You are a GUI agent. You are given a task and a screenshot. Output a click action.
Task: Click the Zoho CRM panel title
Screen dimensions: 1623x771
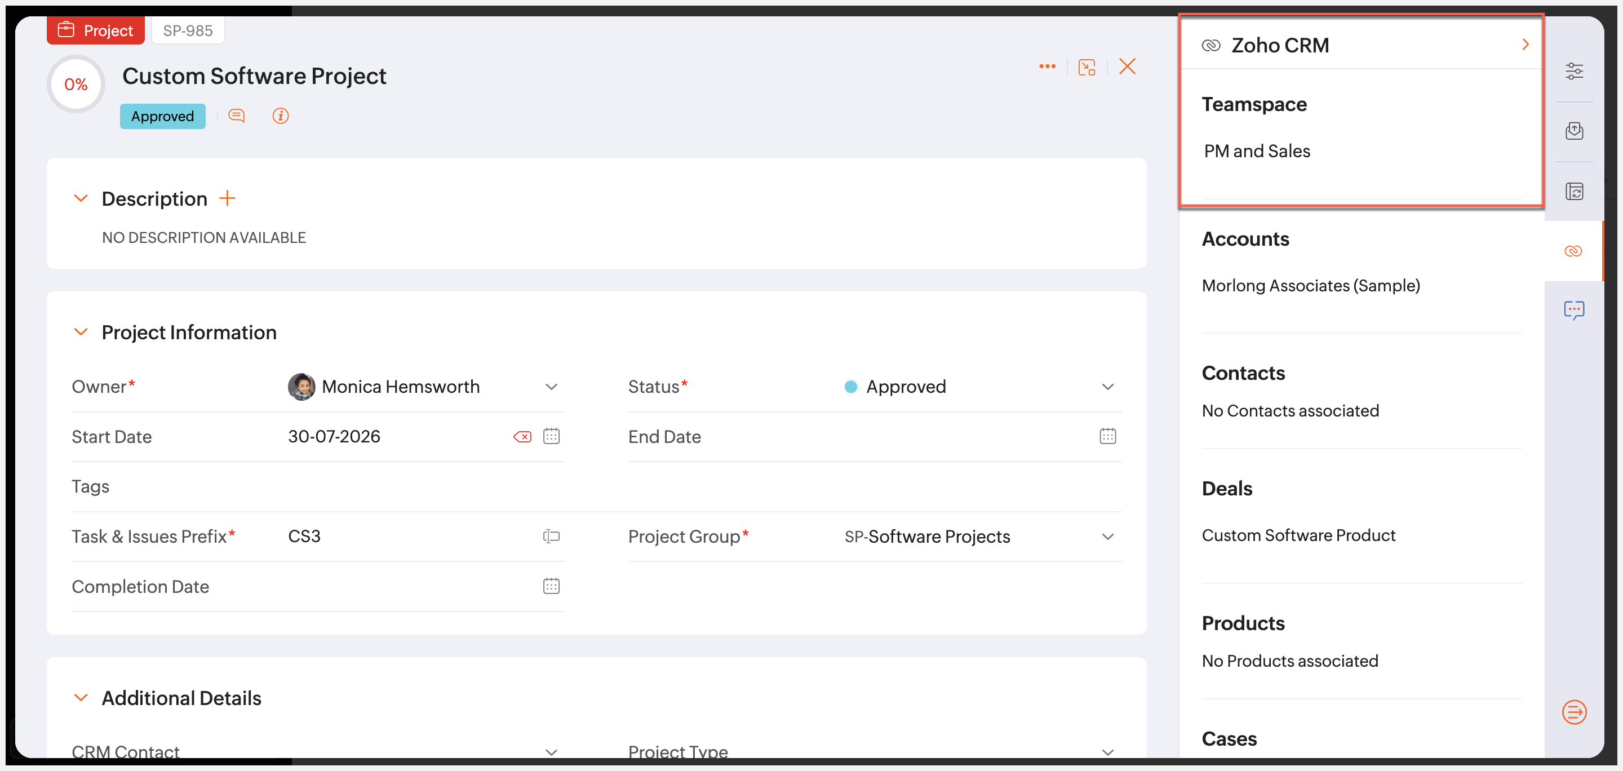(x=1280, y=45)
